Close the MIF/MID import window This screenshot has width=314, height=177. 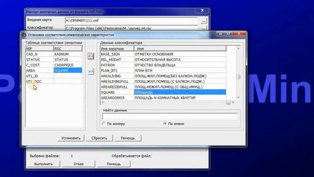click(202, 10)
